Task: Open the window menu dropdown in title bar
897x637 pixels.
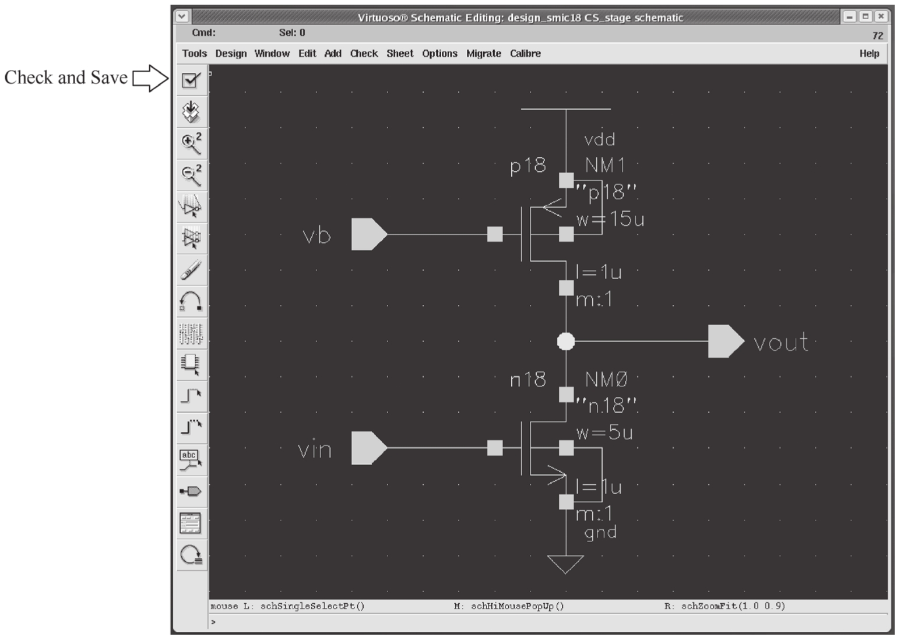Action: coord(182,17)
